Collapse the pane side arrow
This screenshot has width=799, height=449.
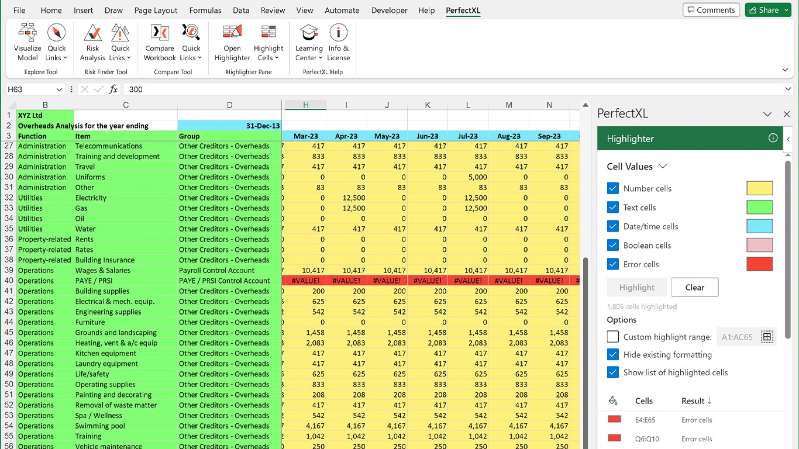click(788, 139)
